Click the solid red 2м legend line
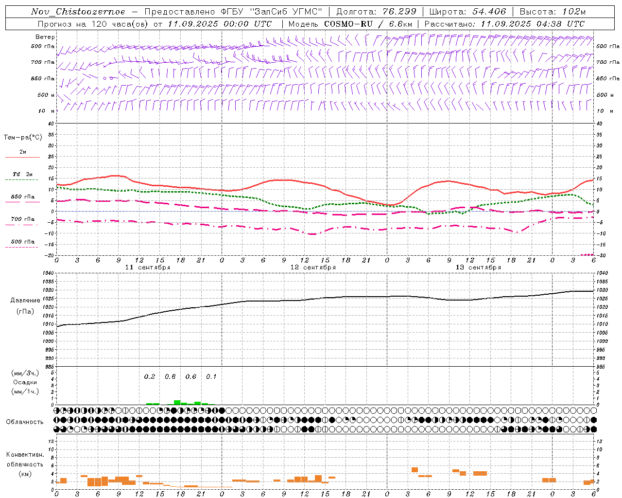 [x=23, y=158]
